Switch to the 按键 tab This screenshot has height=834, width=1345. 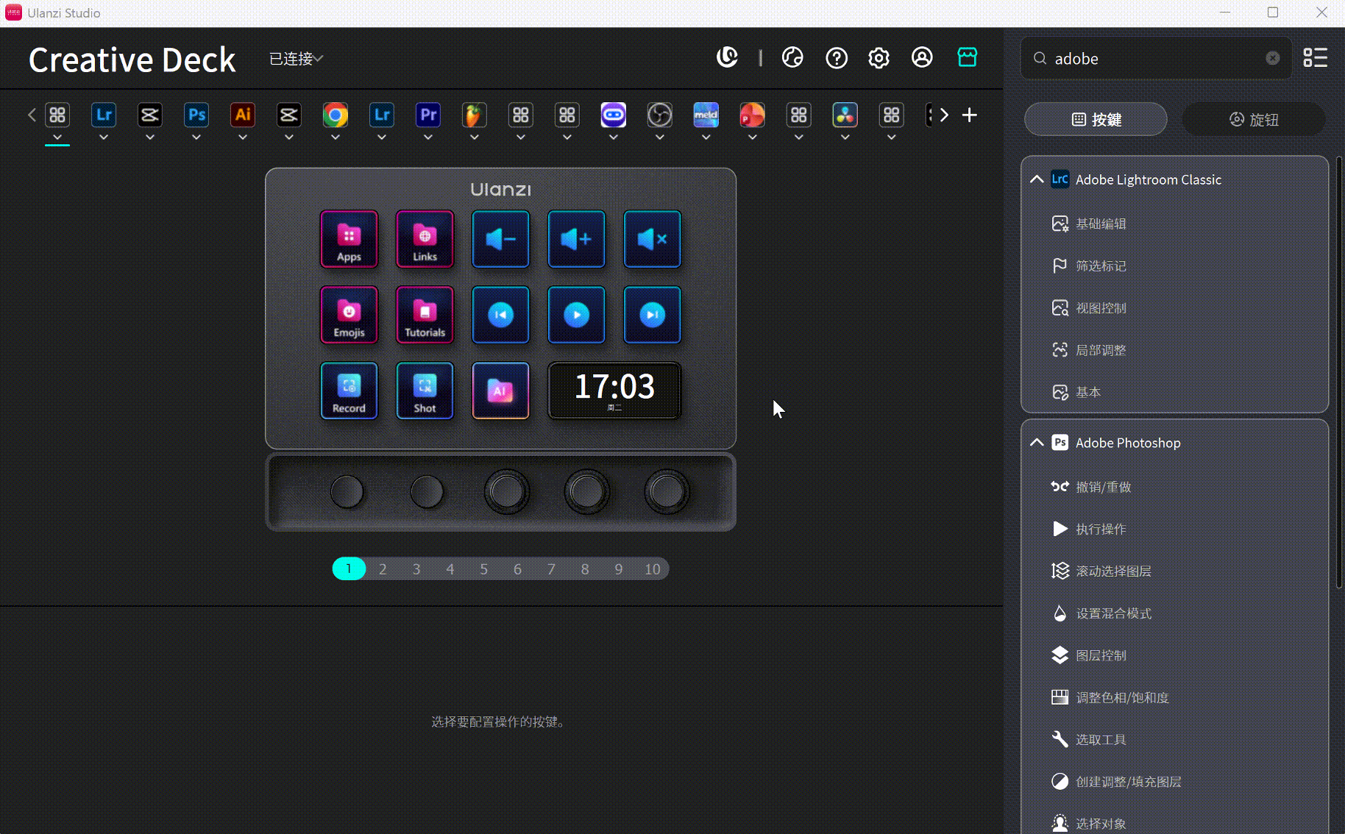coord(1096,119)
